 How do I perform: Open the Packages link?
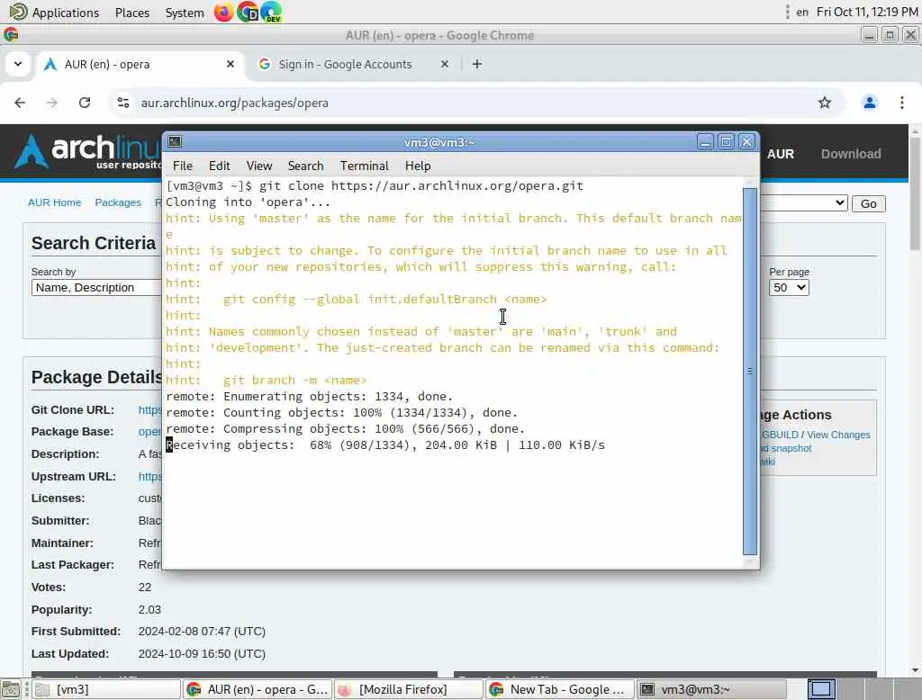118,202
